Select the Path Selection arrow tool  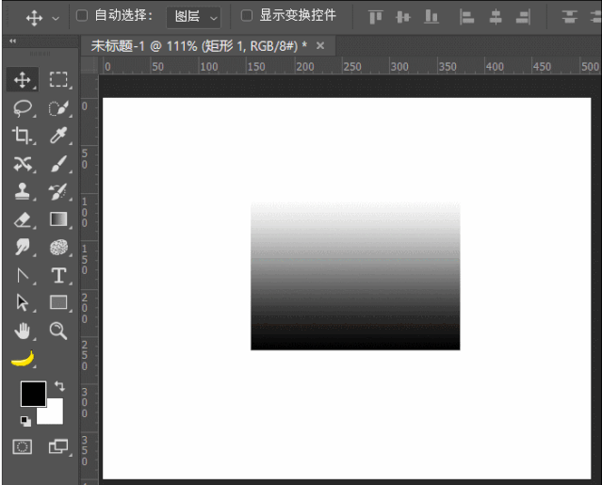pos(23,302)
